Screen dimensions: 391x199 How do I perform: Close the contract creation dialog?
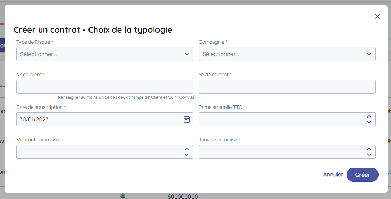pos(377,16)
